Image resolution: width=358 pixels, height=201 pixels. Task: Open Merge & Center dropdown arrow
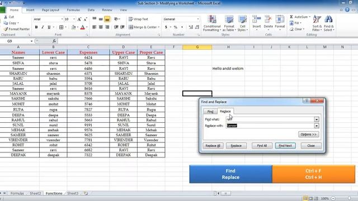click(x=159, y=27)
